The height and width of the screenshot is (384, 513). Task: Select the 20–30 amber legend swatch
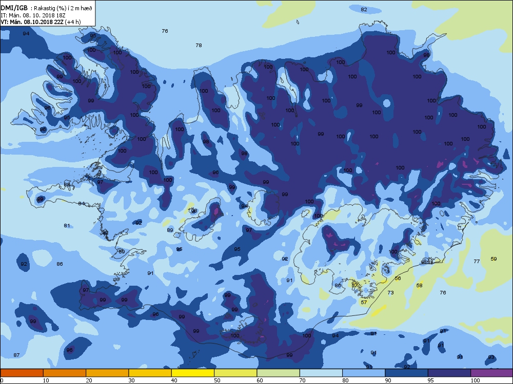[x=107, y=373]
